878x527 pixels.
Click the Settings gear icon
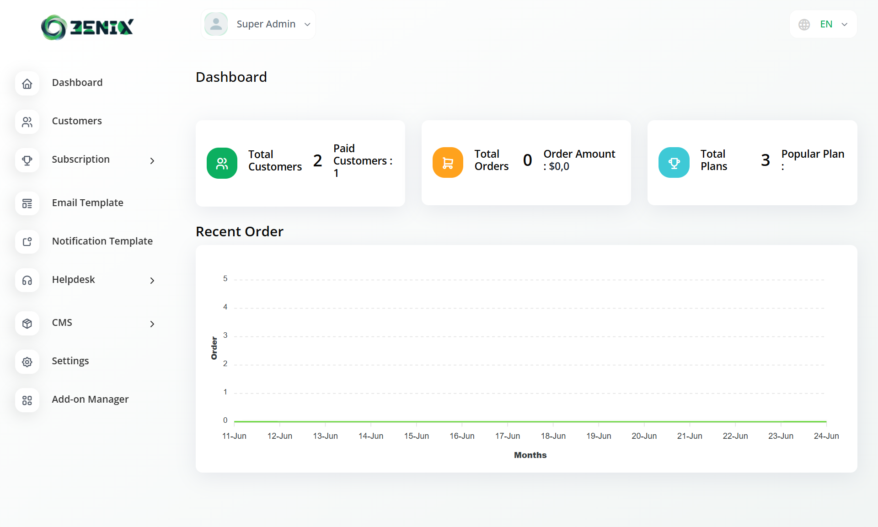click(27, 362)
